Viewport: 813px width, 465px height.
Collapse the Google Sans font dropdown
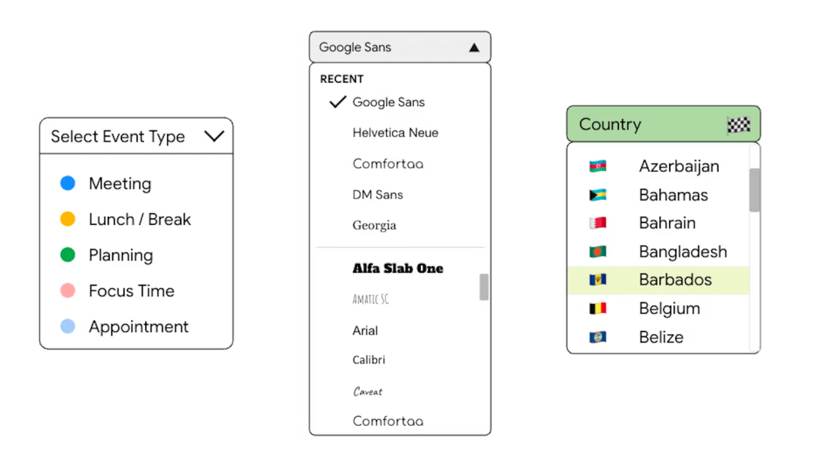pyautogui.click(x=473, y=47)
